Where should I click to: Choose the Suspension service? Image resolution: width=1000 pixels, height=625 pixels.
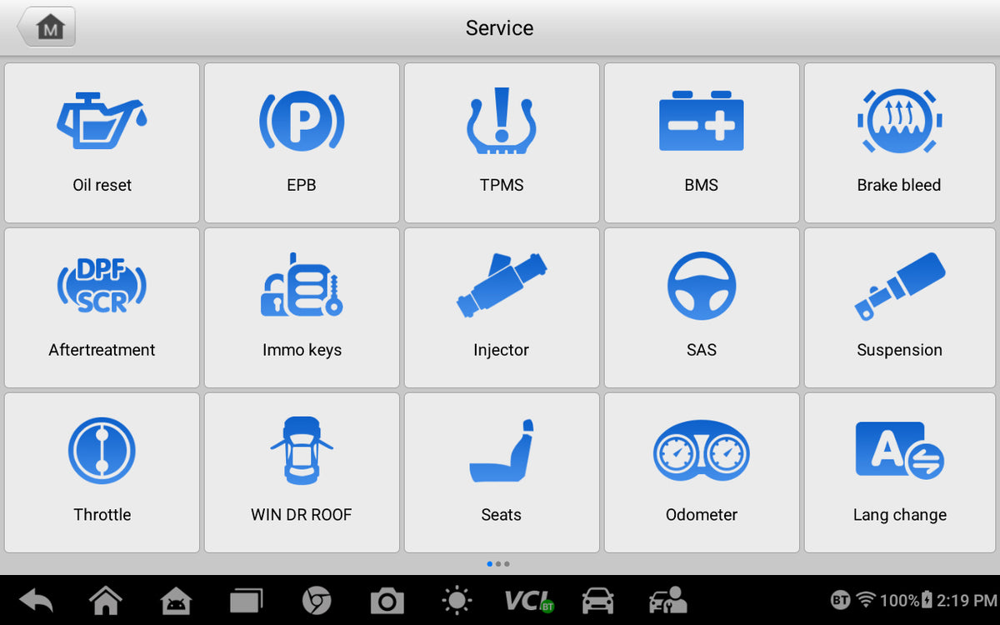click(x=900, y=308)
